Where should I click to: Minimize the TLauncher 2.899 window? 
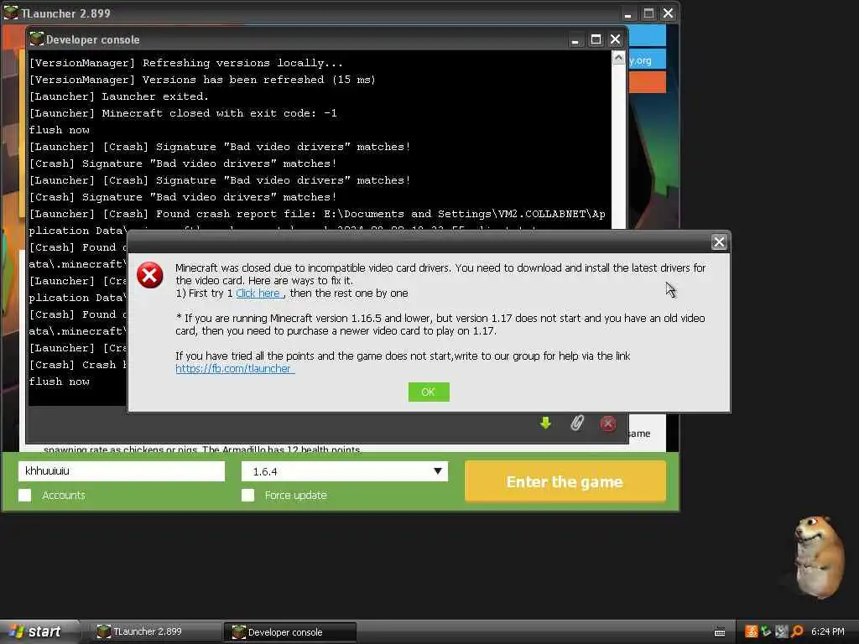click(x=628, y=14)
